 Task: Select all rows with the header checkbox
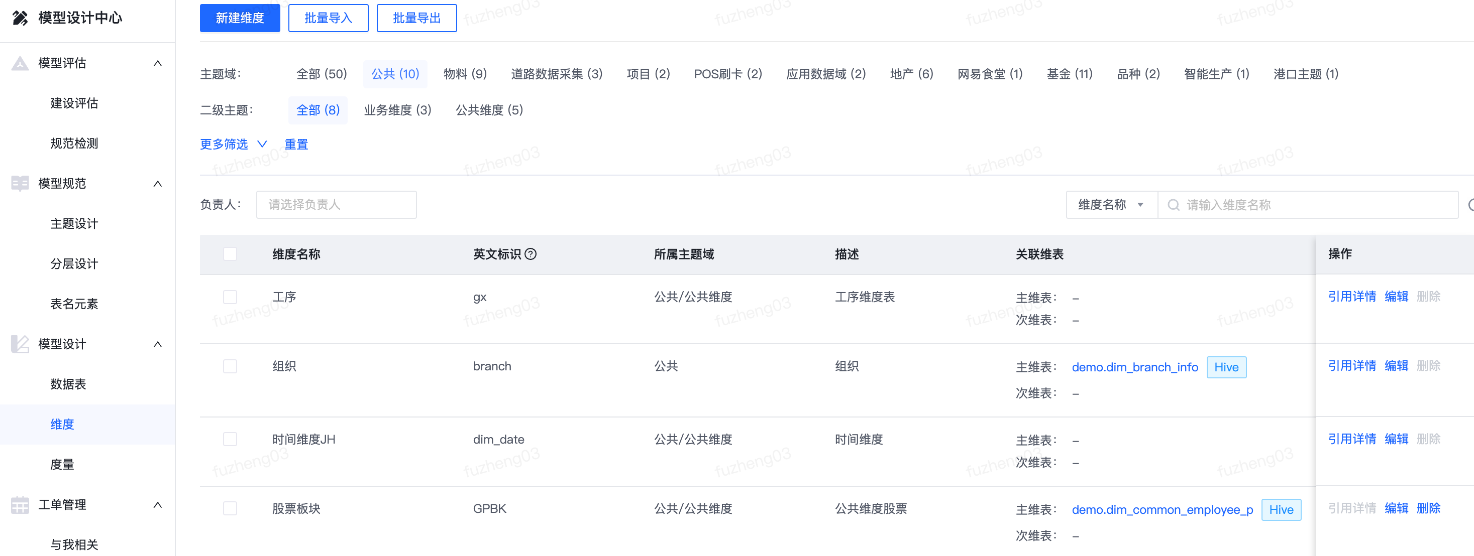(230, 254)
